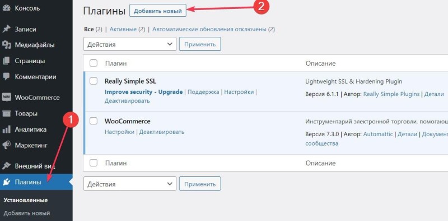The image size is (448, 221).
Task: Click the Страницы pages icon
Action: [x=6, y=61]
